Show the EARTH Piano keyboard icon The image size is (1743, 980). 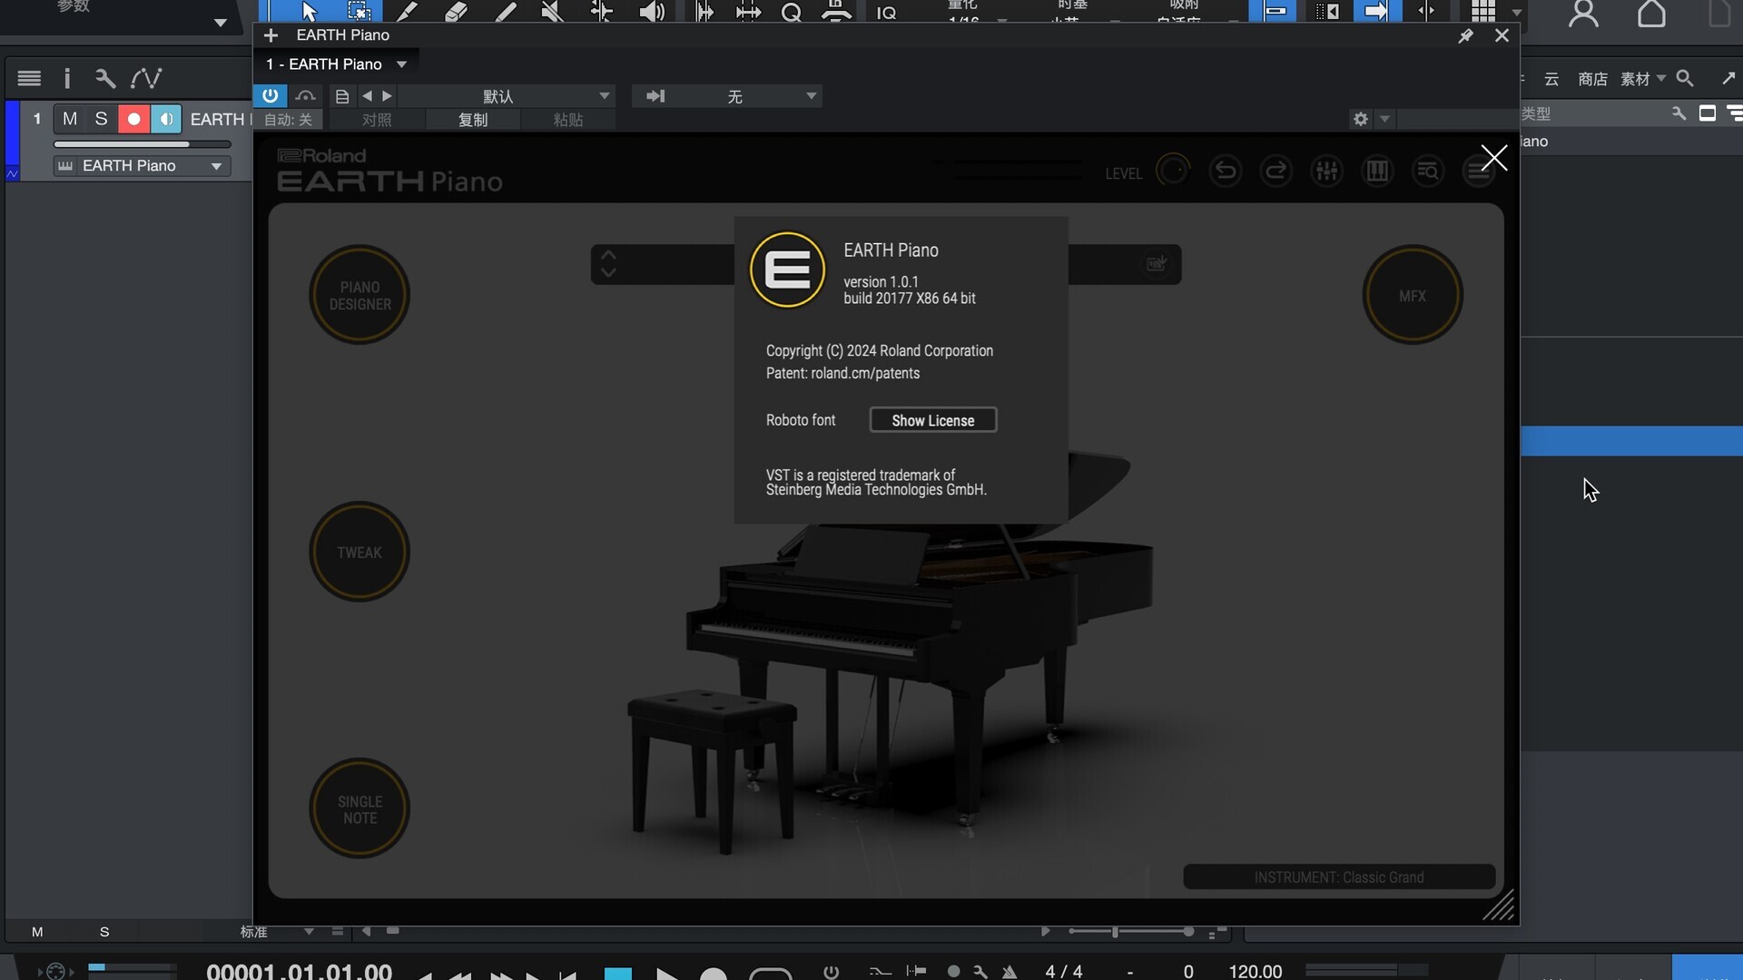point(1377,171)
